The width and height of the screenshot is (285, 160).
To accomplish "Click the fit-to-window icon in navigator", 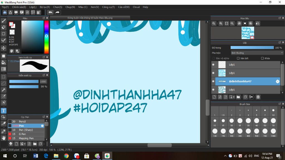I will pos(227,23).
